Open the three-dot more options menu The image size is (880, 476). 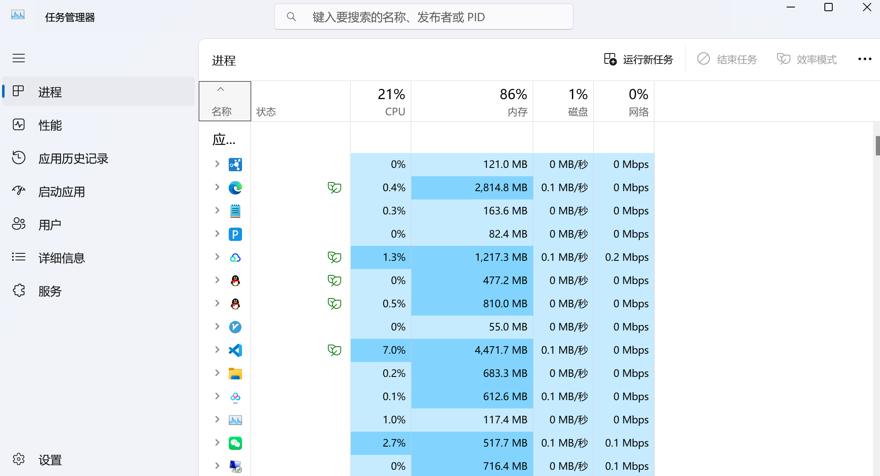[865, 59]
